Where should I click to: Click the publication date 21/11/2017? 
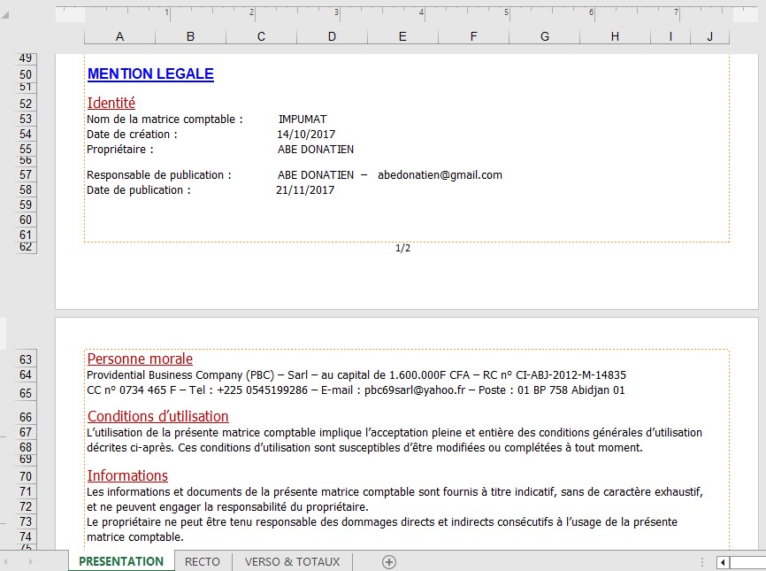click(305, 190)
